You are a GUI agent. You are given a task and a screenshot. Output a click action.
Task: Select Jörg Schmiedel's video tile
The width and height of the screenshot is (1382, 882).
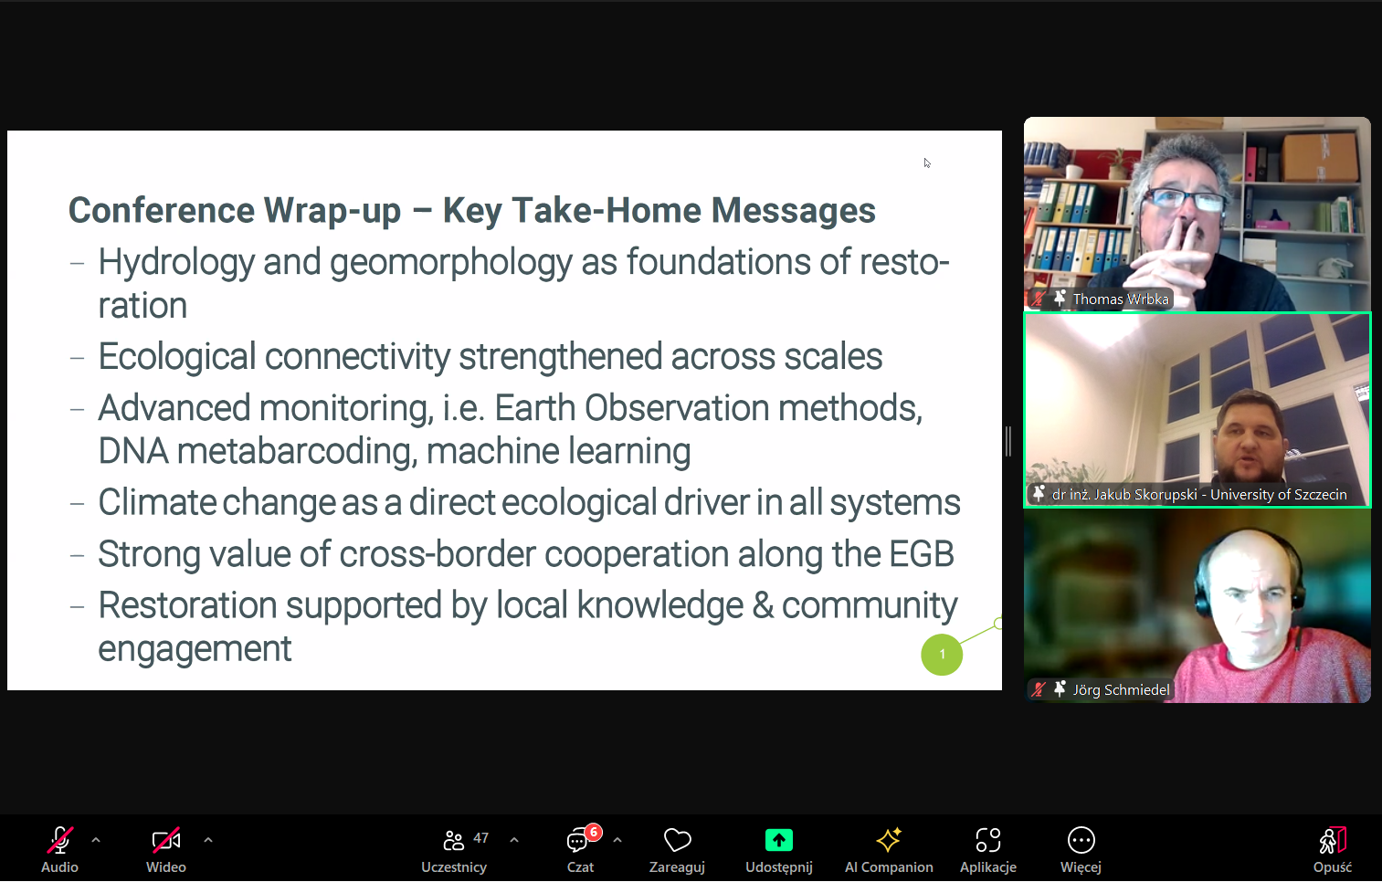coord(1197,605)
